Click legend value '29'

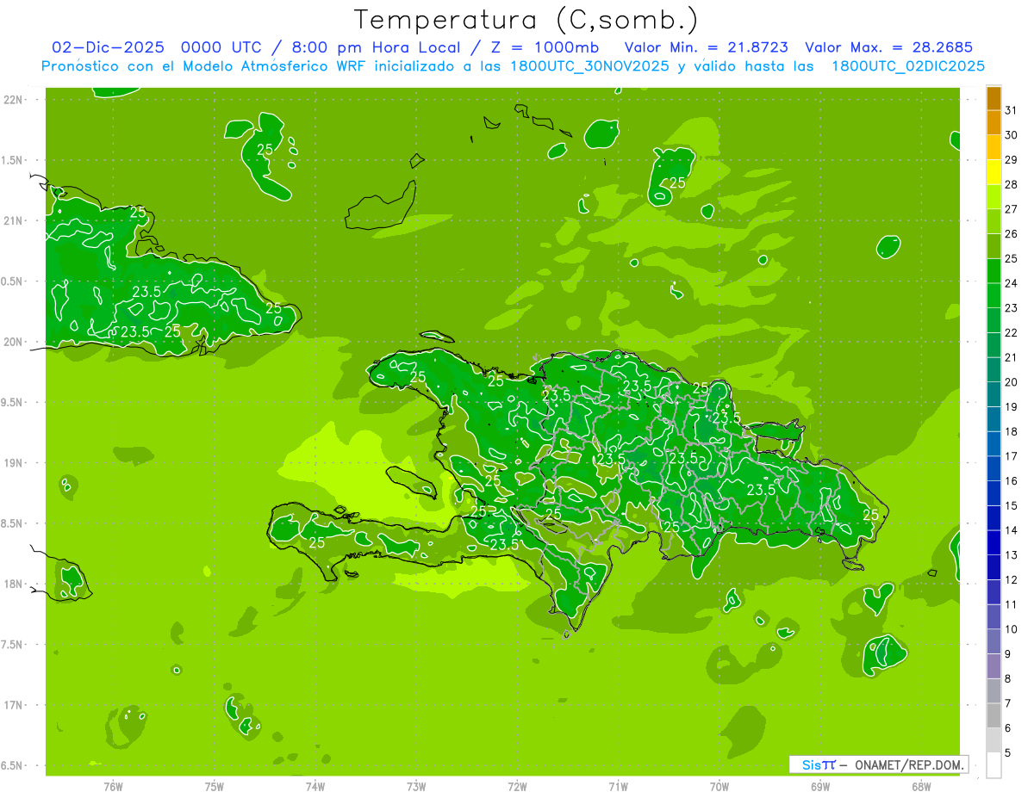click(1011, 160)
